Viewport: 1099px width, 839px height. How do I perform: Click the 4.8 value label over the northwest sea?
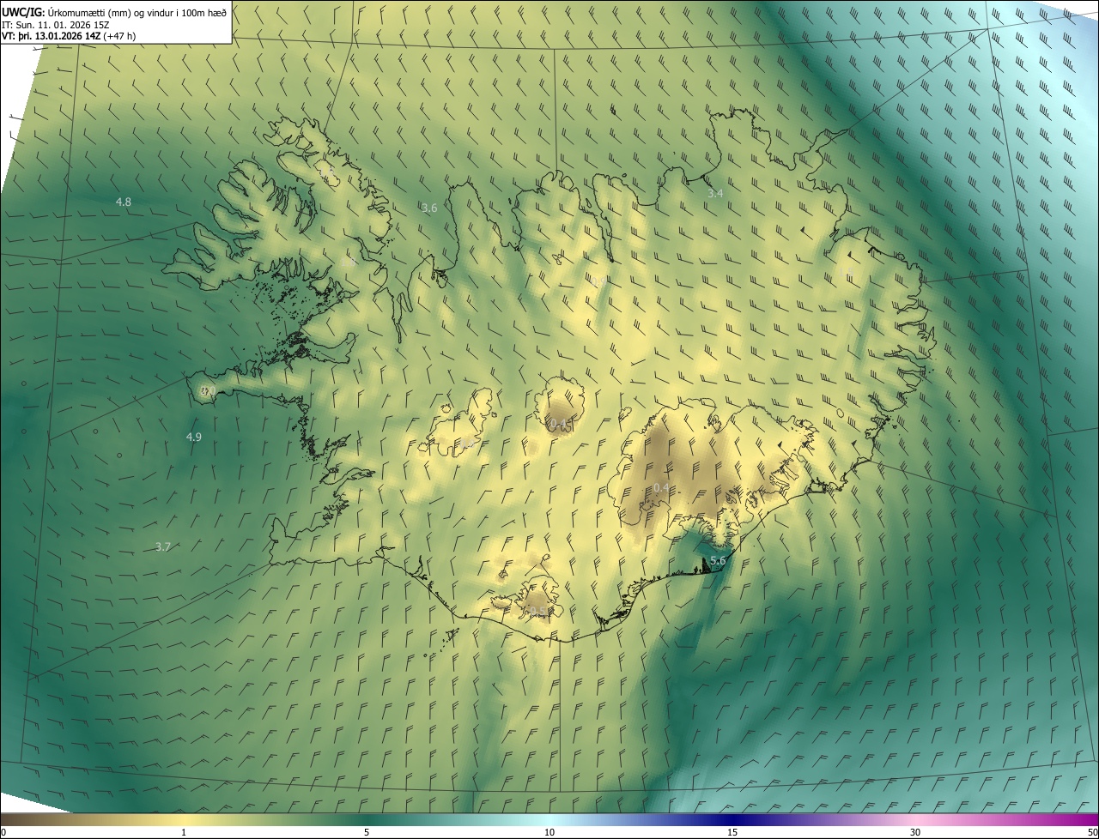point(124,202)
